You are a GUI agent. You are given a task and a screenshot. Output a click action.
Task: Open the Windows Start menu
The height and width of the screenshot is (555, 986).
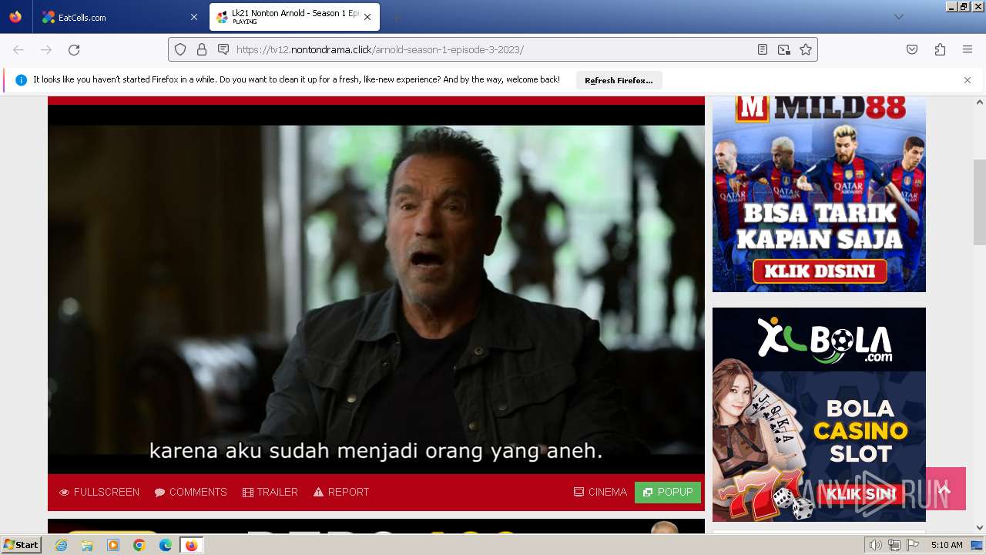coord(22,545)
